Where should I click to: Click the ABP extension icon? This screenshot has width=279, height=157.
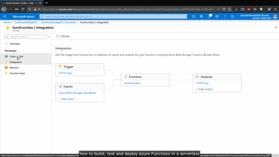(x=249, y=9)
